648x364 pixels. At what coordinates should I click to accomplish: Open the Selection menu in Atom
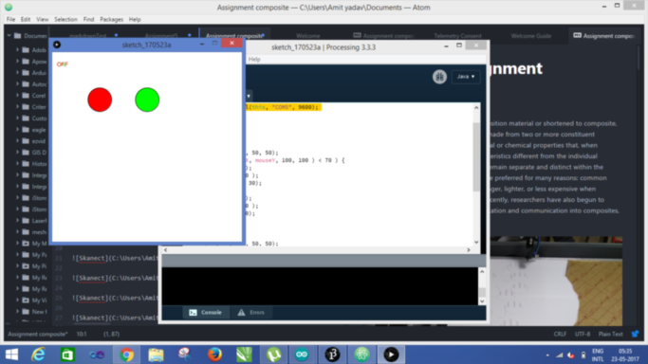coord(65,19)
